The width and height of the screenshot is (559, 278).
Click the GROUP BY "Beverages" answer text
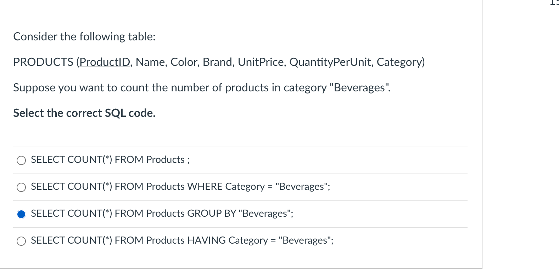[161, 214]
